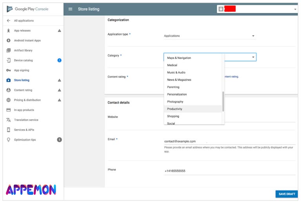Click blue alert badge on Device catalog
The width and height of the screenshot is (301, 203).
tap(60, 60)
